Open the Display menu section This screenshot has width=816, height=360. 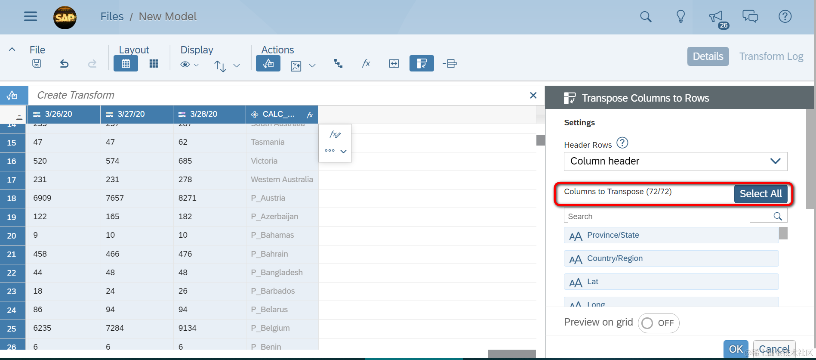tap(197, 50)
